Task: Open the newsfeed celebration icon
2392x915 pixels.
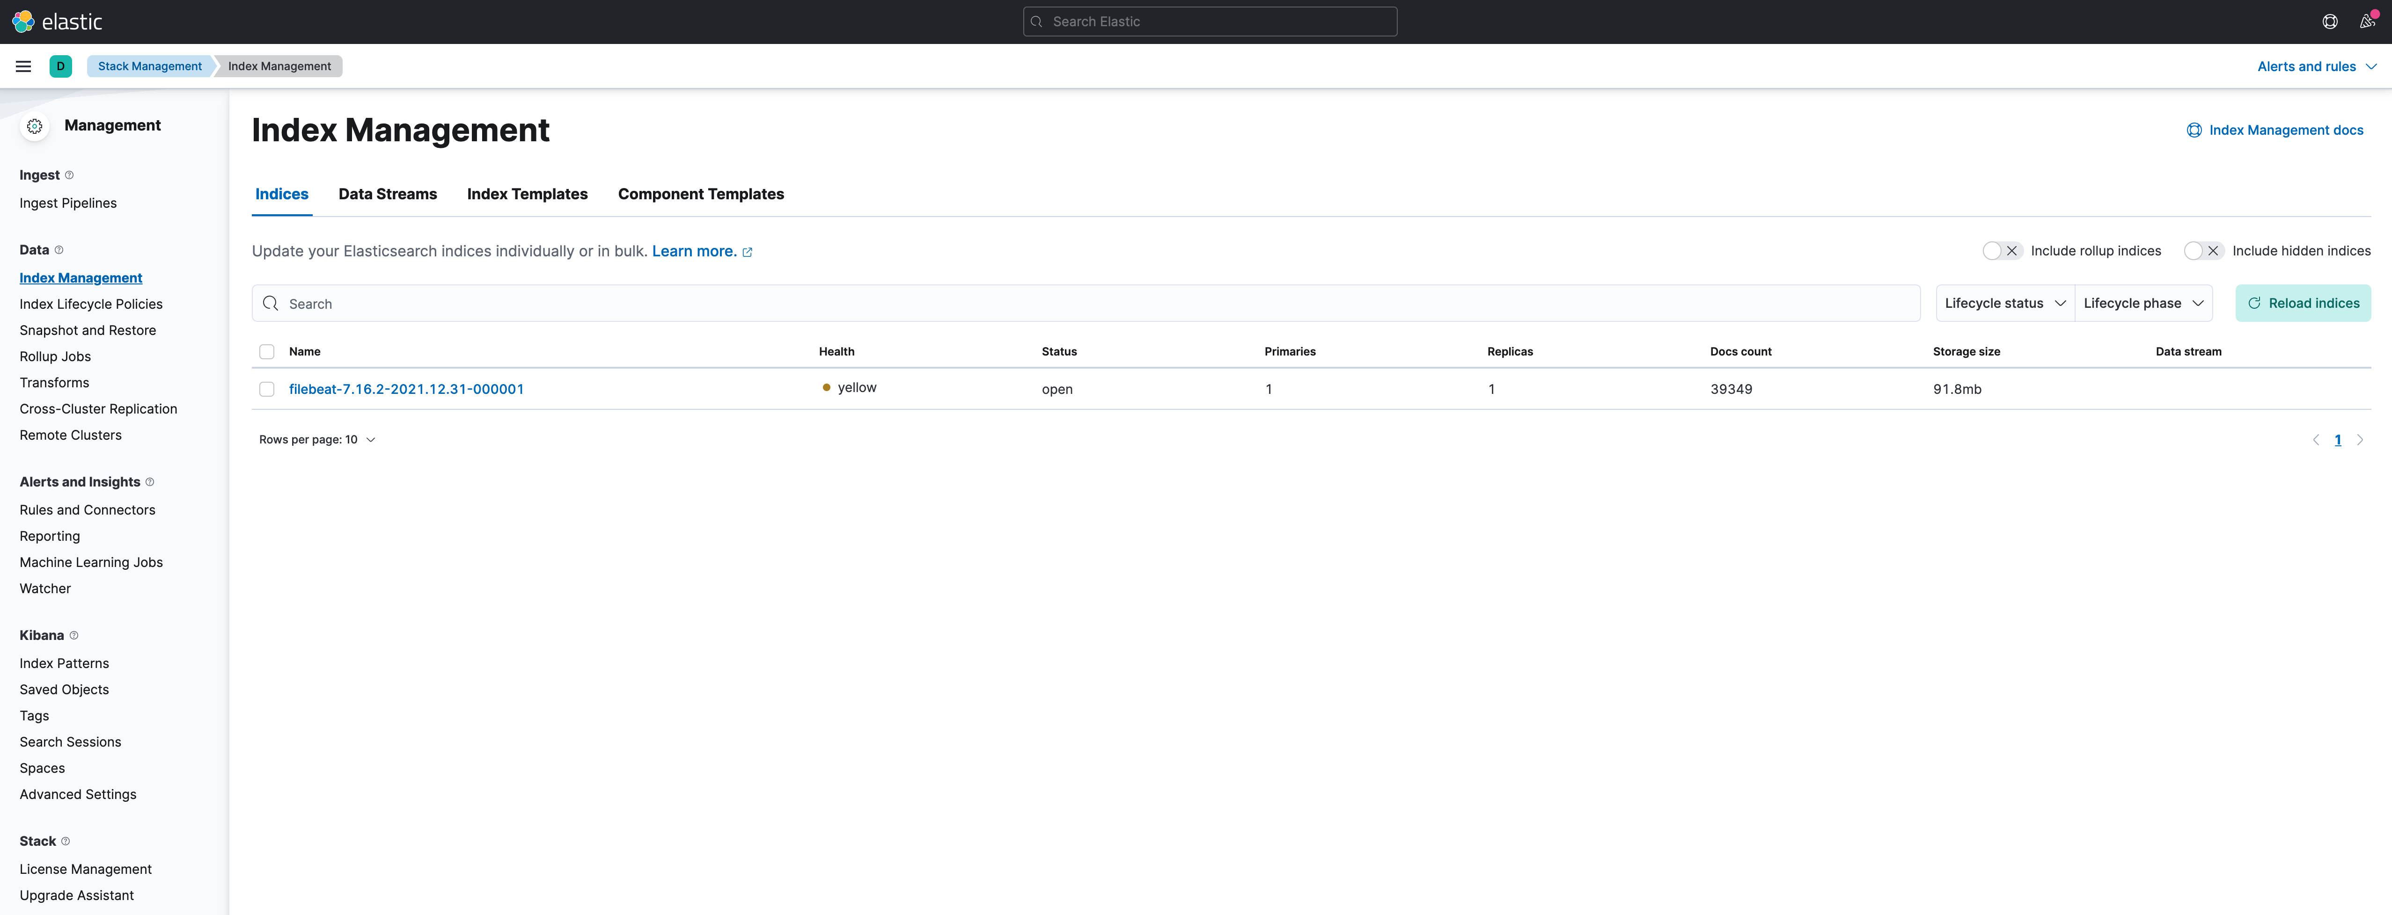Action: [x=2367, y=22]
